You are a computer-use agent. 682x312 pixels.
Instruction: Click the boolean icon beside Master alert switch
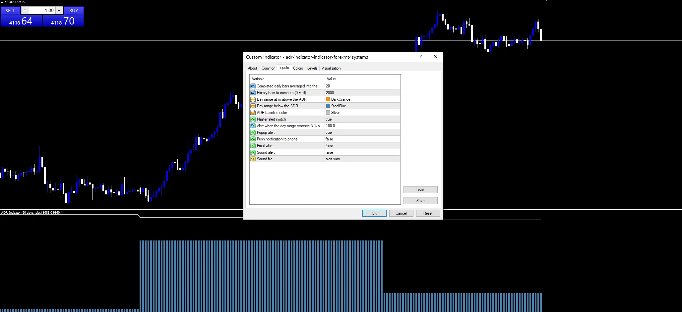coord(253,119)
